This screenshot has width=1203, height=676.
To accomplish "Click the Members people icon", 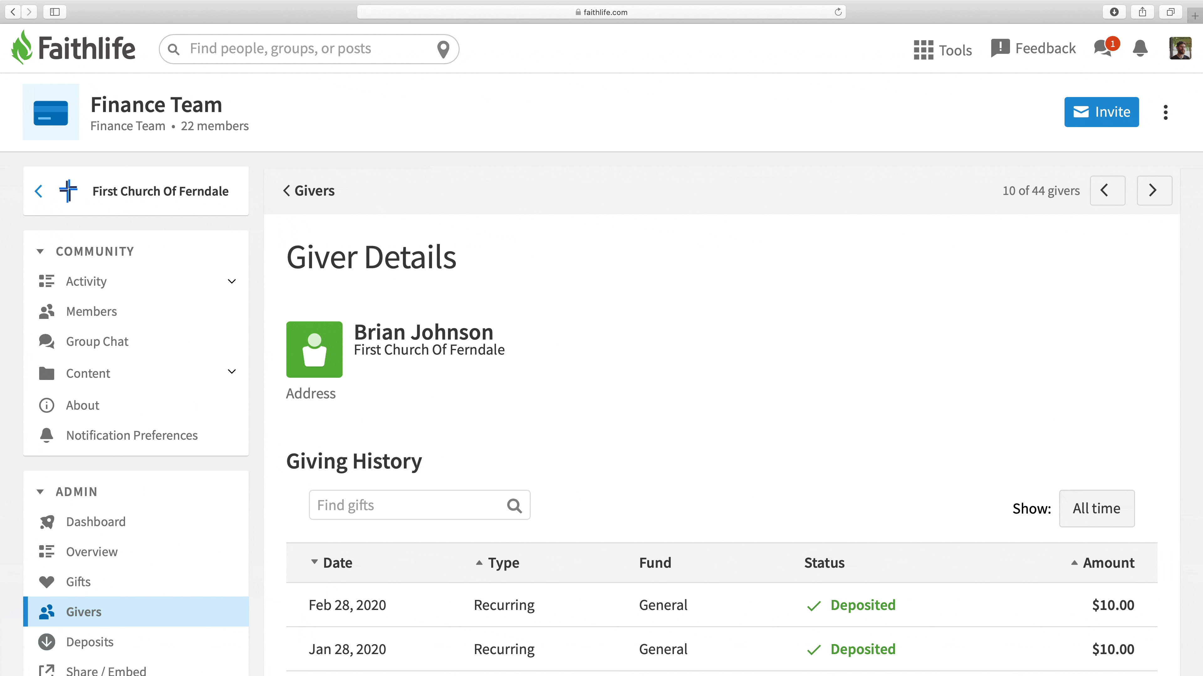I will [x=46, y=311].
